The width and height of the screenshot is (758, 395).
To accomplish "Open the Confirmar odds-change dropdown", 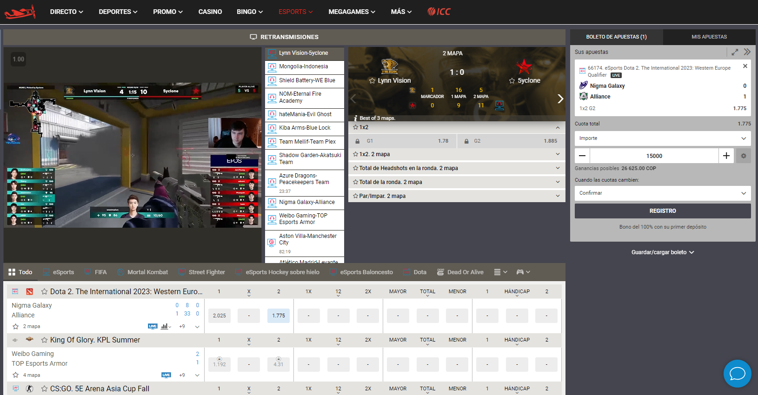I will [x=663, y=193].
